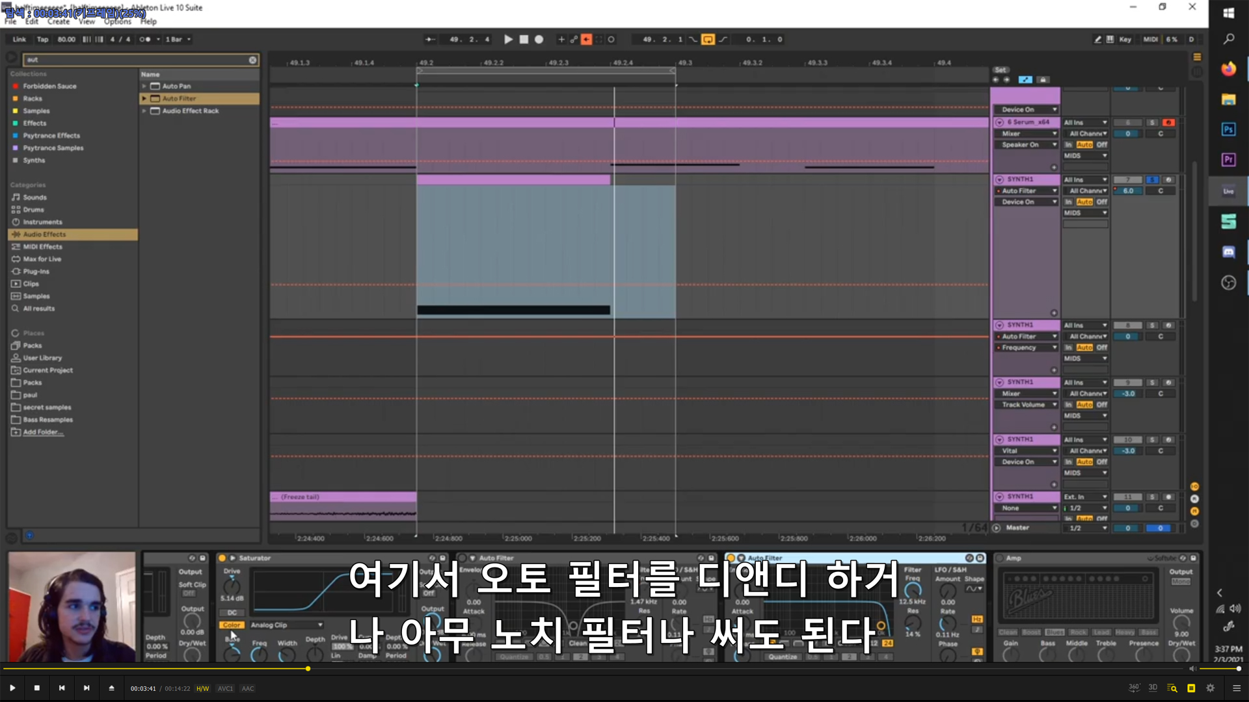
Task: Click the MIDI Overdub plus icon
Action: coord(561,40)
